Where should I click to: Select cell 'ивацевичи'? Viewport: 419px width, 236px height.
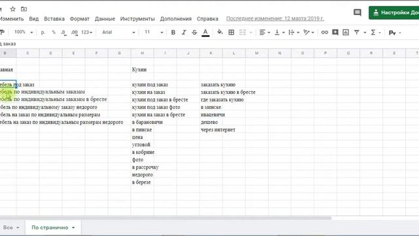pos(213,115)
